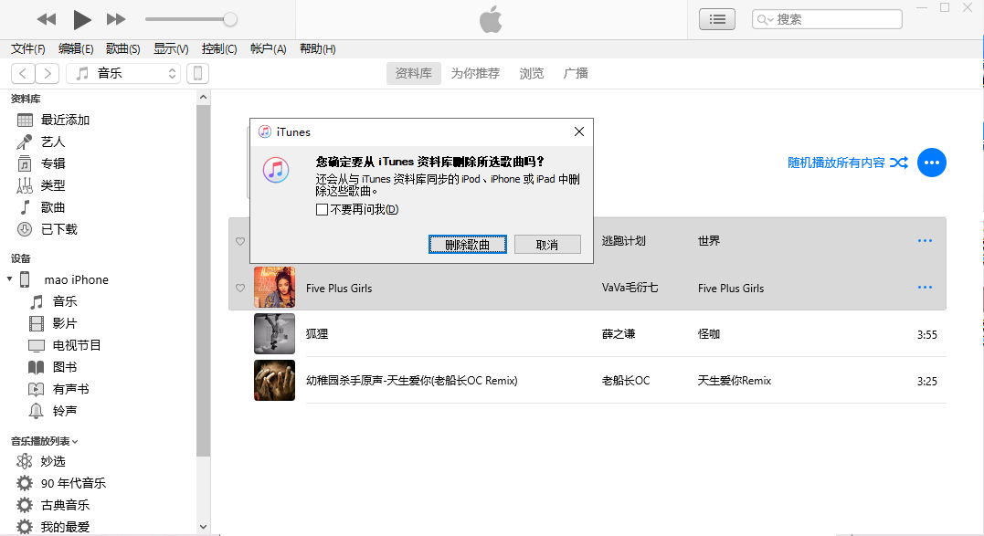This screenshot has height=536, width=984.
Task: Open the 音乐 media type dropdown
Action: pos(123,73)
